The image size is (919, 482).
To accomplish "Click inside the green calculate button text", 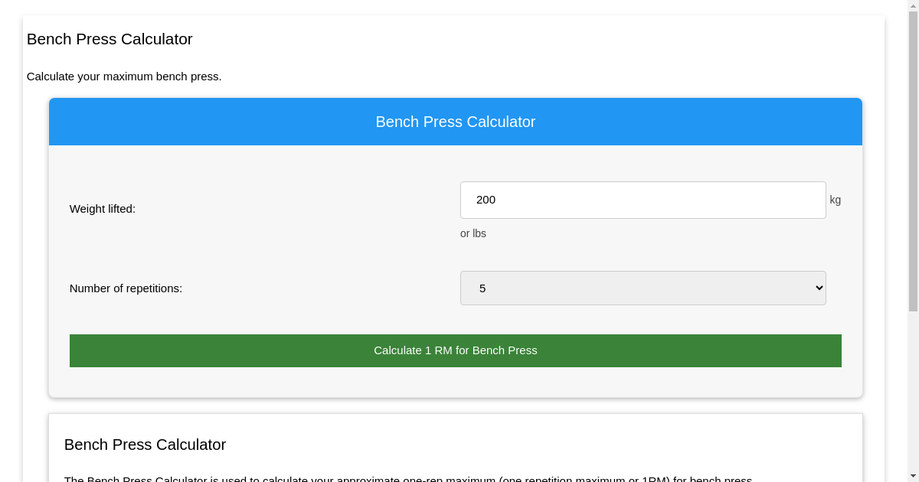I will tap(455, 350).
